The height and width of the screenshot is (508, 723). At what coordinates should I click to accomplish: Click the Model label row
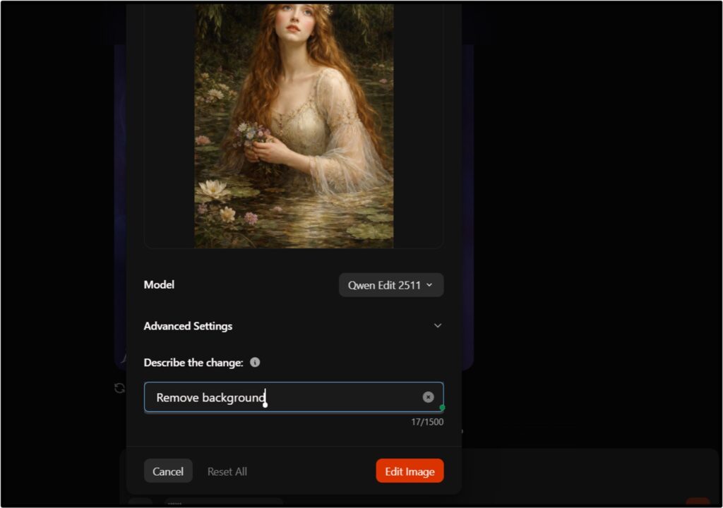(159, 285)
